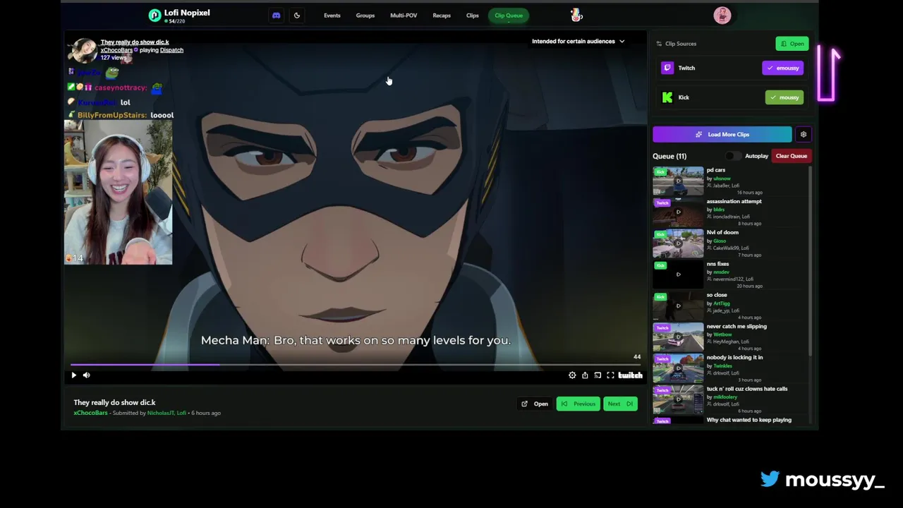The width and height of the screenshot is (903, 508).
Task: Click the queue list scrollbar
Action: click(x=811, y=261)
